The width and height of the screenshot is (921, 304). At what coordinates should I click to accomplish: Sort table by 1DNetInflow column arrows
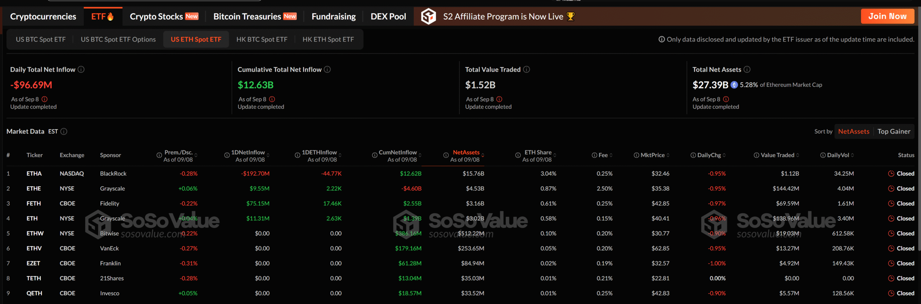click(x=268, y=155)
